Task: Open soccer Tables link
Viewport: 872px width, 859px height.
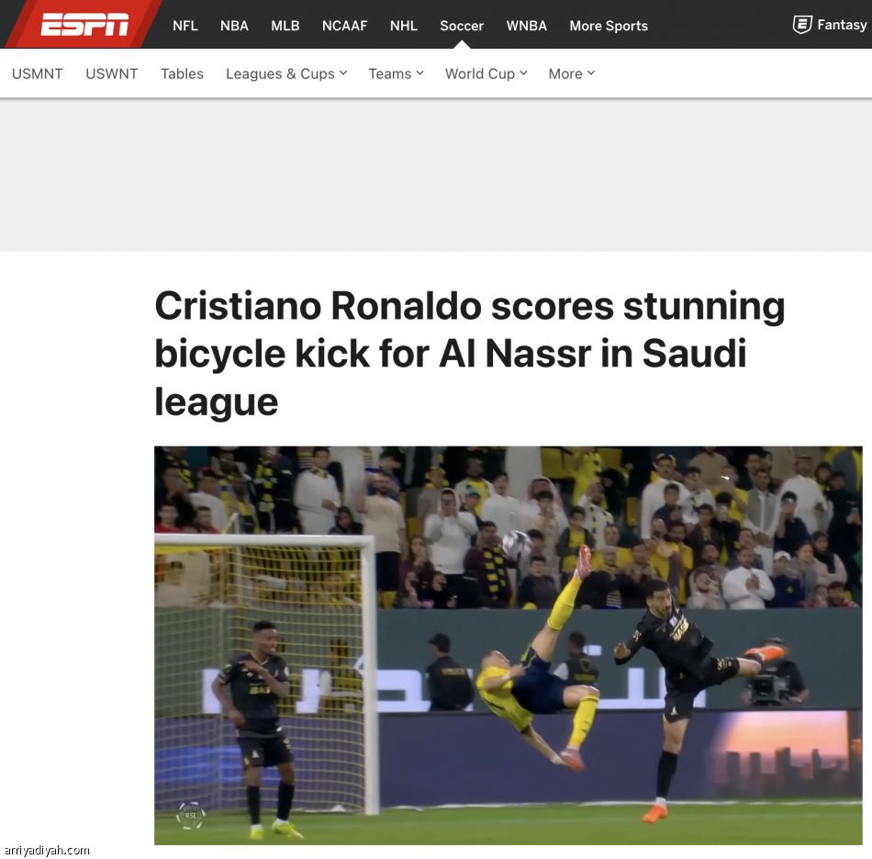Action: [x=182, y=73]
